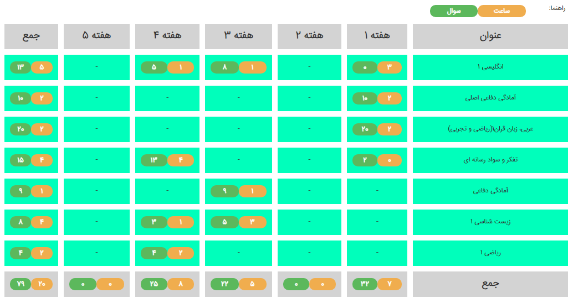Open the انگلیسی ۱ row title
This screenshot has height=298, width=573.
point(490,67)
